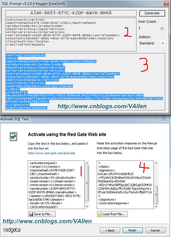The height and width of the screenshot is (238, 171).
Task: Click the <productcode>43</productcode> line in dialog request
Action: pyautogui.click(x=52, y=178)
